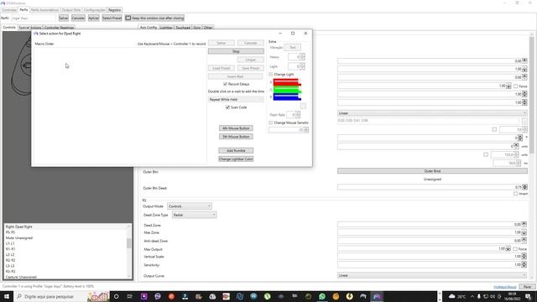Click the microphone icon in system tray
Image resolution: width=537 pixels, height=302 pixels.
(479, 296)
